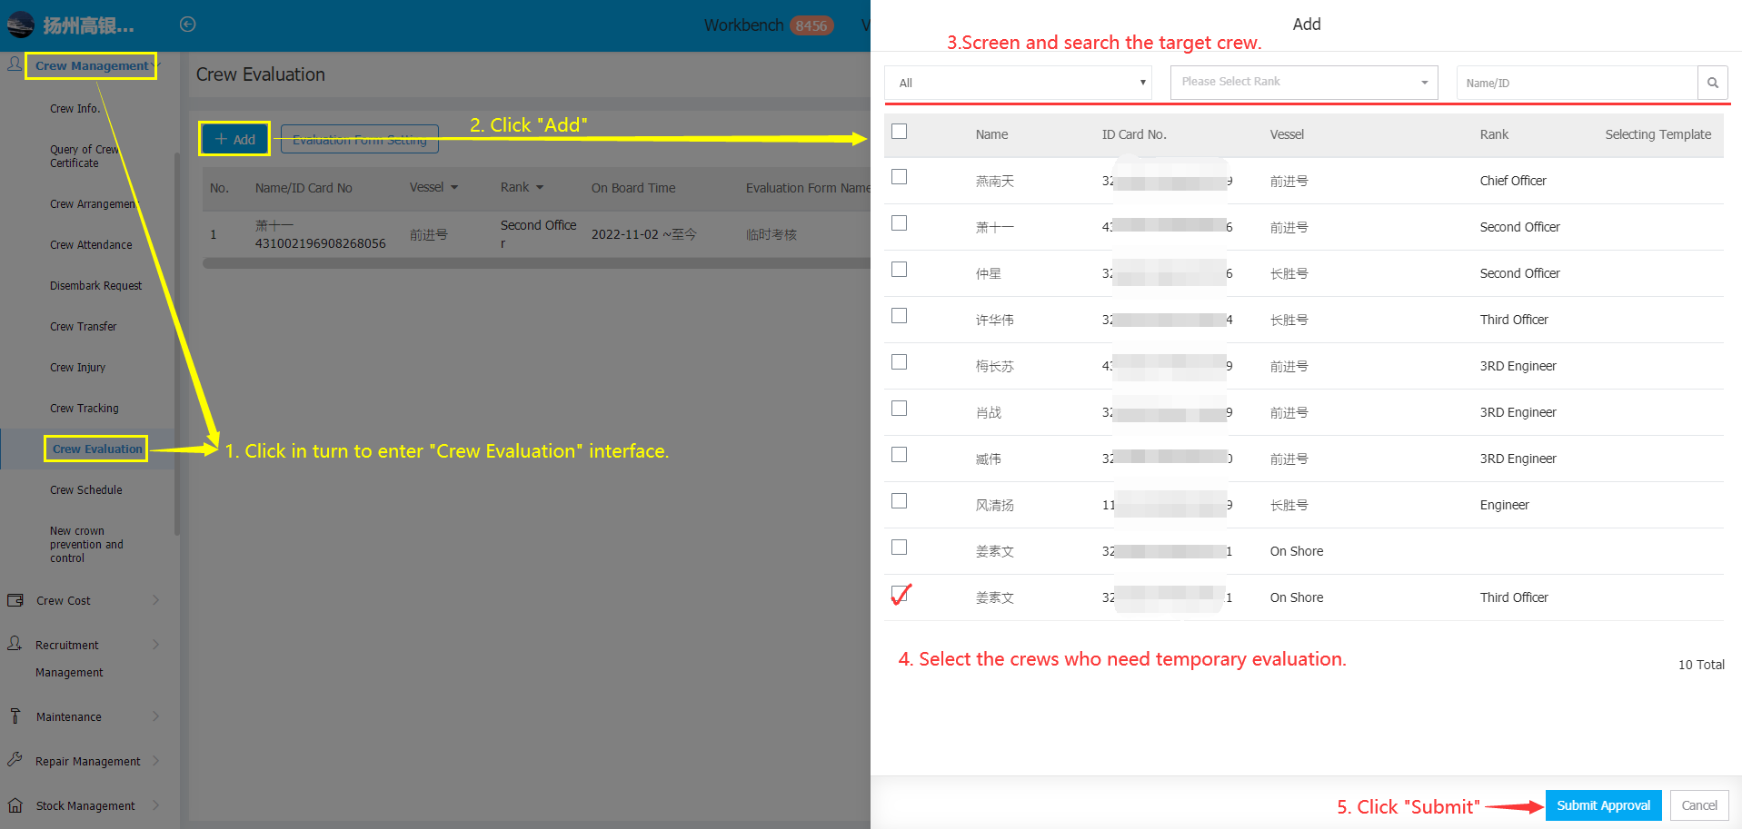Image resolution: width=1742 pixels, height=829 pixels.
Task: Click the Recruitment Management person icon
Action: pyautogui.click(x=15, y=644)
